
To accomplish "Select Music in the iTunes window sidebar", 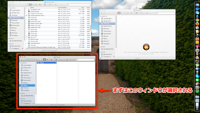I will click(x=25, y=85).
